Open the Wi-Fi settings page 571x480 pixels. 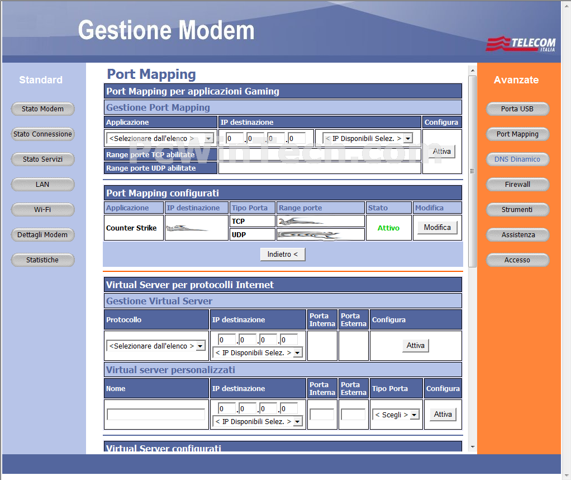coord(42,209)
